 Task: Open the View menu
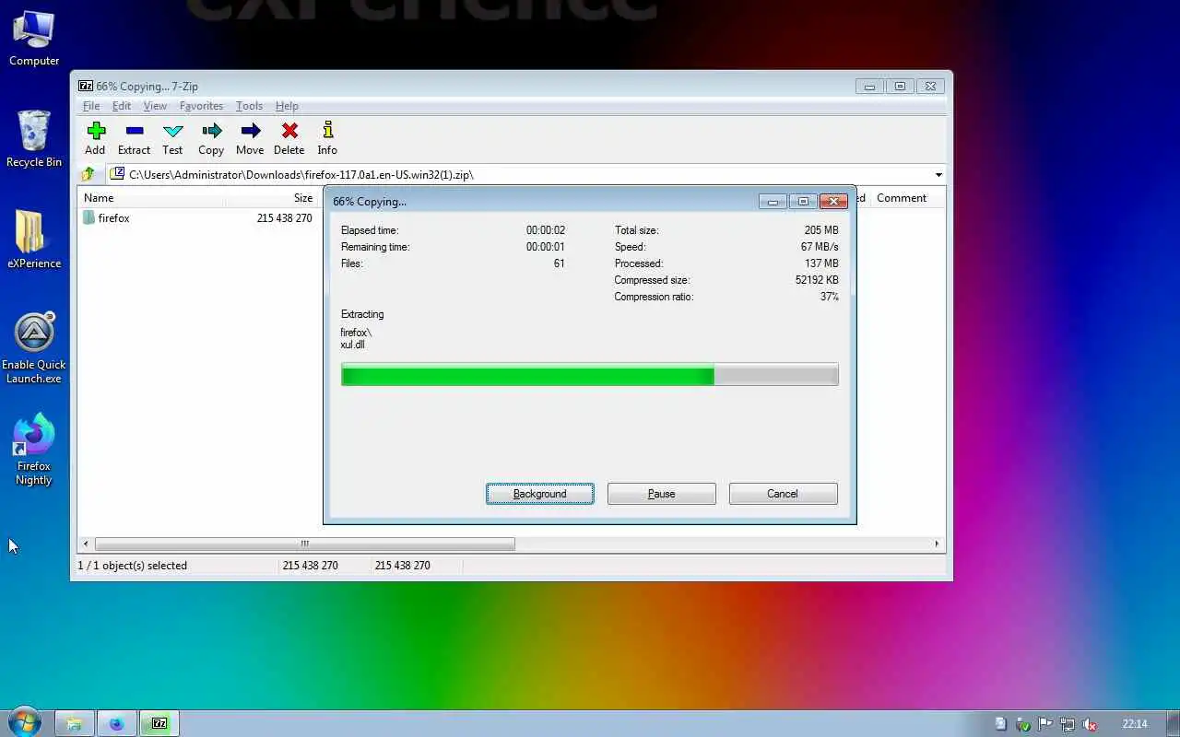click(x=155, y=106)
